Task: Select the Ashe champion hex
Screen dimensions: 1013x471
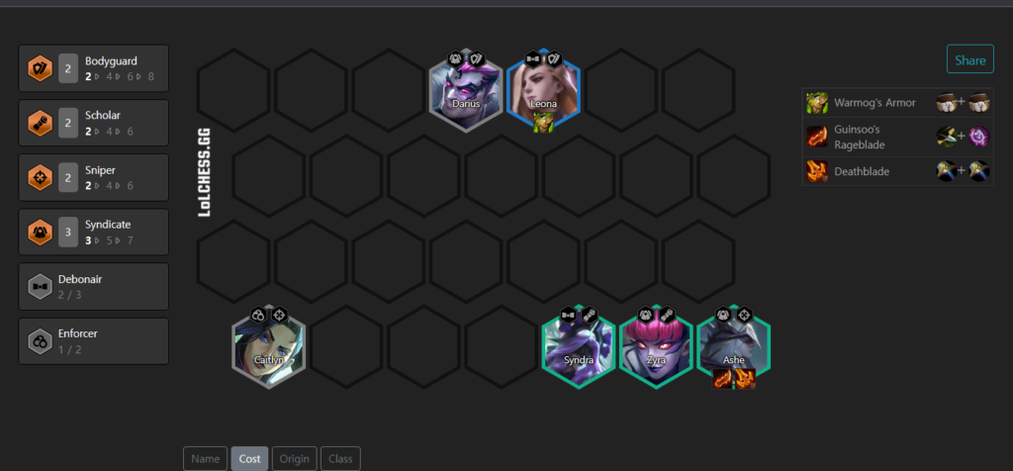Action: 733,347
